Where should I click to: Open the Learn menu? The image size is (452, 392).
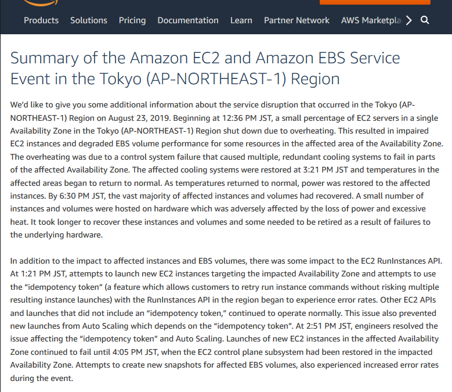241,20
